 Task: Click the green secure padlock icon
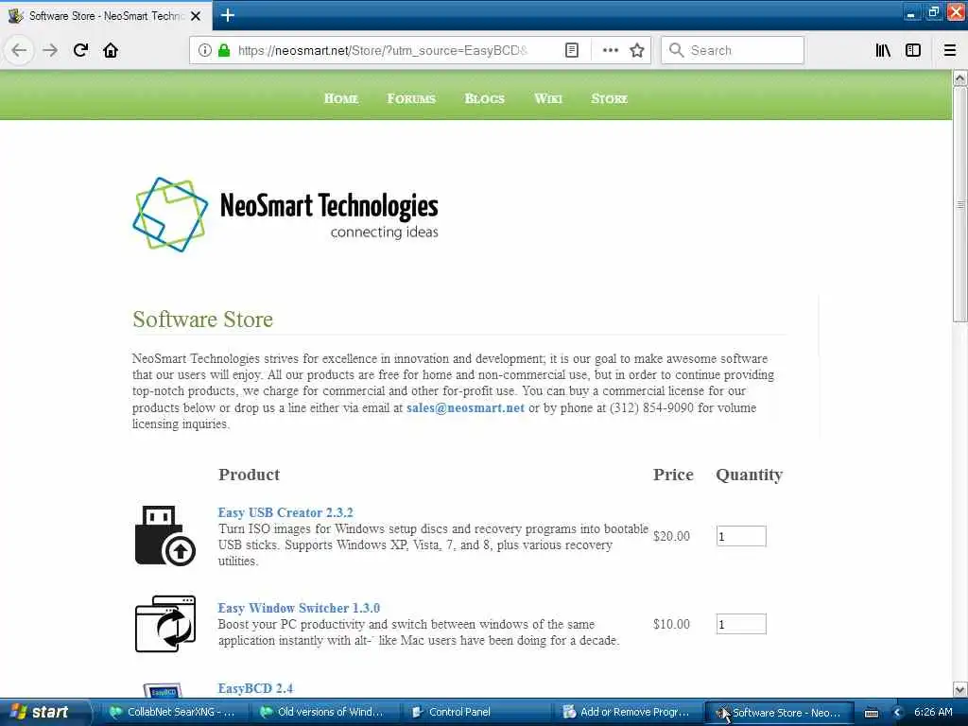click(x=224, y=51)
